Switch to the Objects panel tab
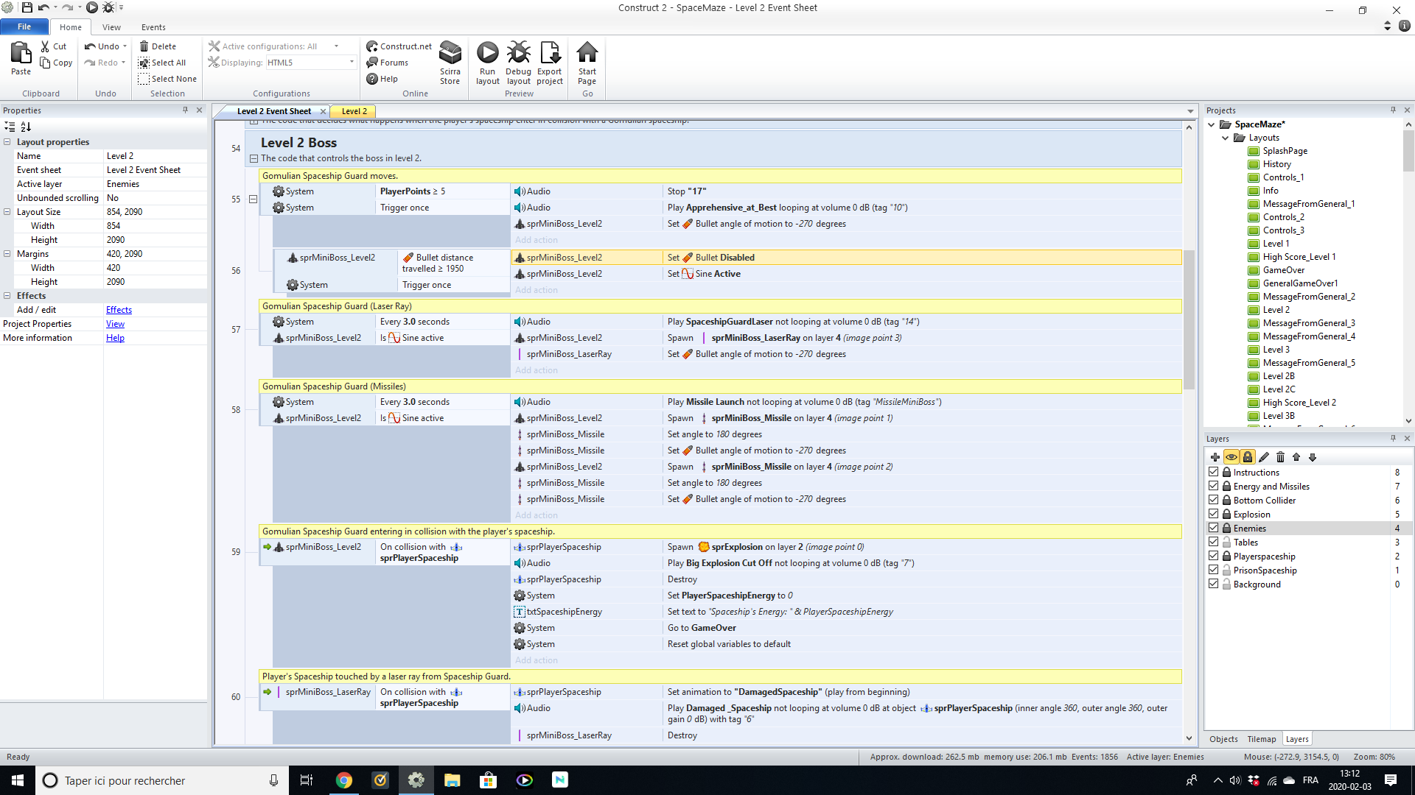Screen dimensions: 1415x795 1223,739
